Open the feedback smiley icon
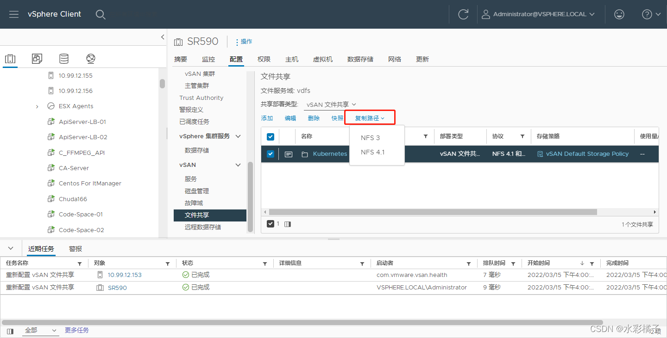Viewport: 667px width, 338px height. point(619,14)
